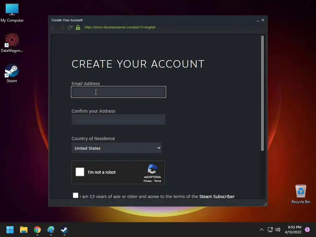Show hidden system tray icons

tap(262, 230)
